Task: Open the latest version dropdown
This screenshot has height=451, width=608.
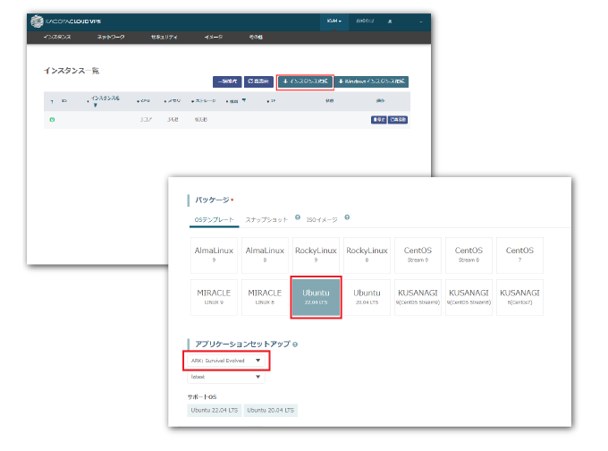Action: pyautogui.click(x=225, y=378)
